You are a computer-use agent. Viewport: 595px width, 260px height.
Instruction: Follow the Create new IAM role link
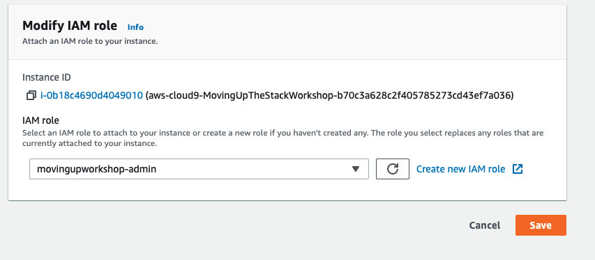(x=460, y=169)
